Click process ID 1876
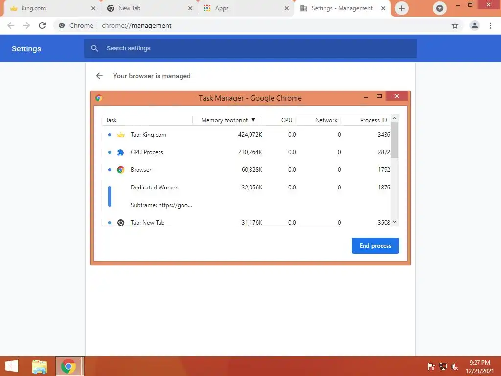 pos(384,188)
